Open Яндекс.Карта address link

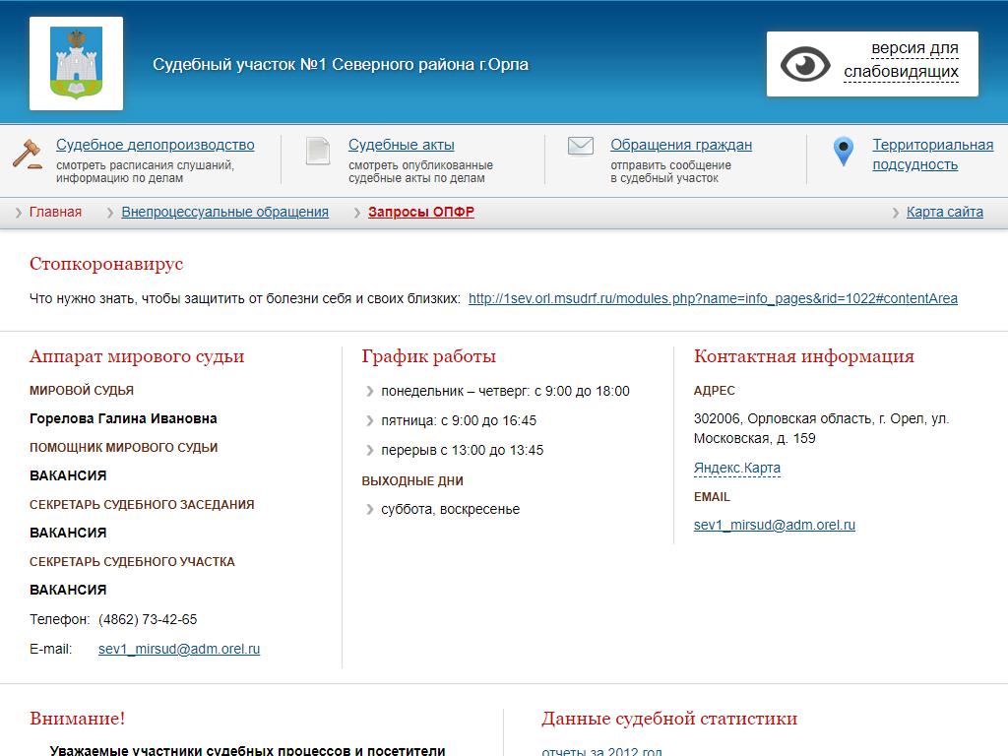pyautogui.click(x=736, y=468)
